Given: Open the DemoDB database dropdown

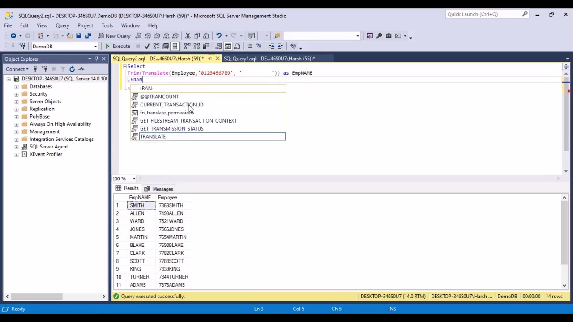Looking at the screenshot, I should tap(95, 47).
